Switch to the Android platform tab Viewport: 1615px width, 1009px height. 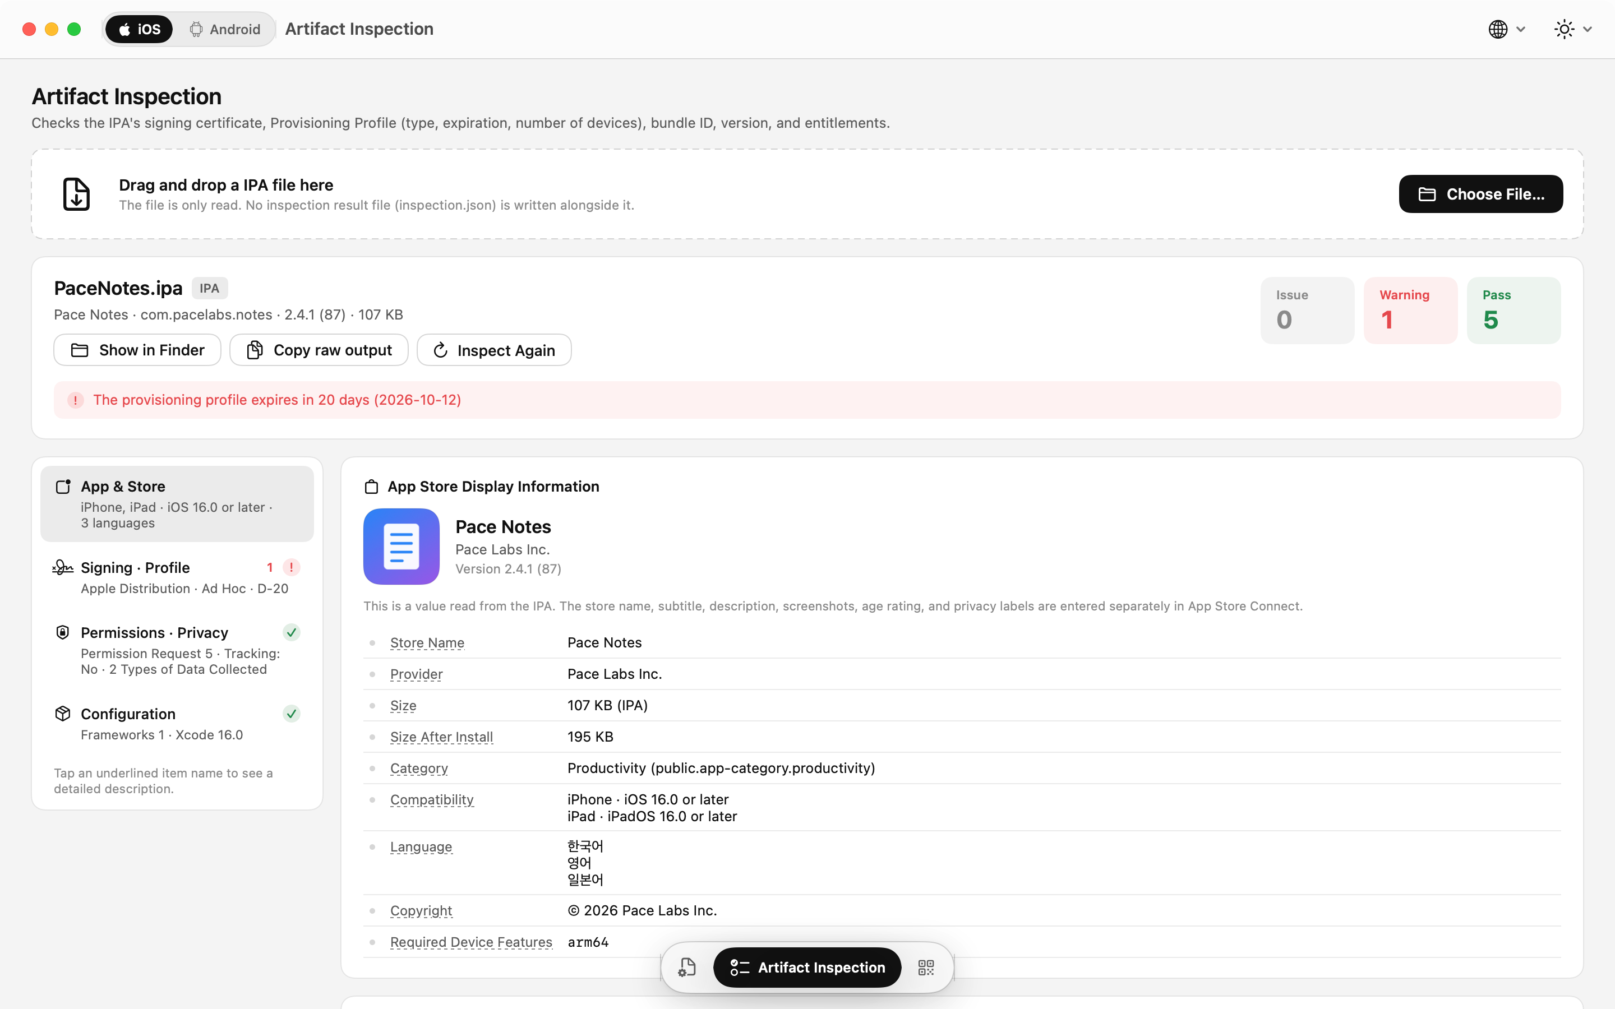tap(224, 29)
